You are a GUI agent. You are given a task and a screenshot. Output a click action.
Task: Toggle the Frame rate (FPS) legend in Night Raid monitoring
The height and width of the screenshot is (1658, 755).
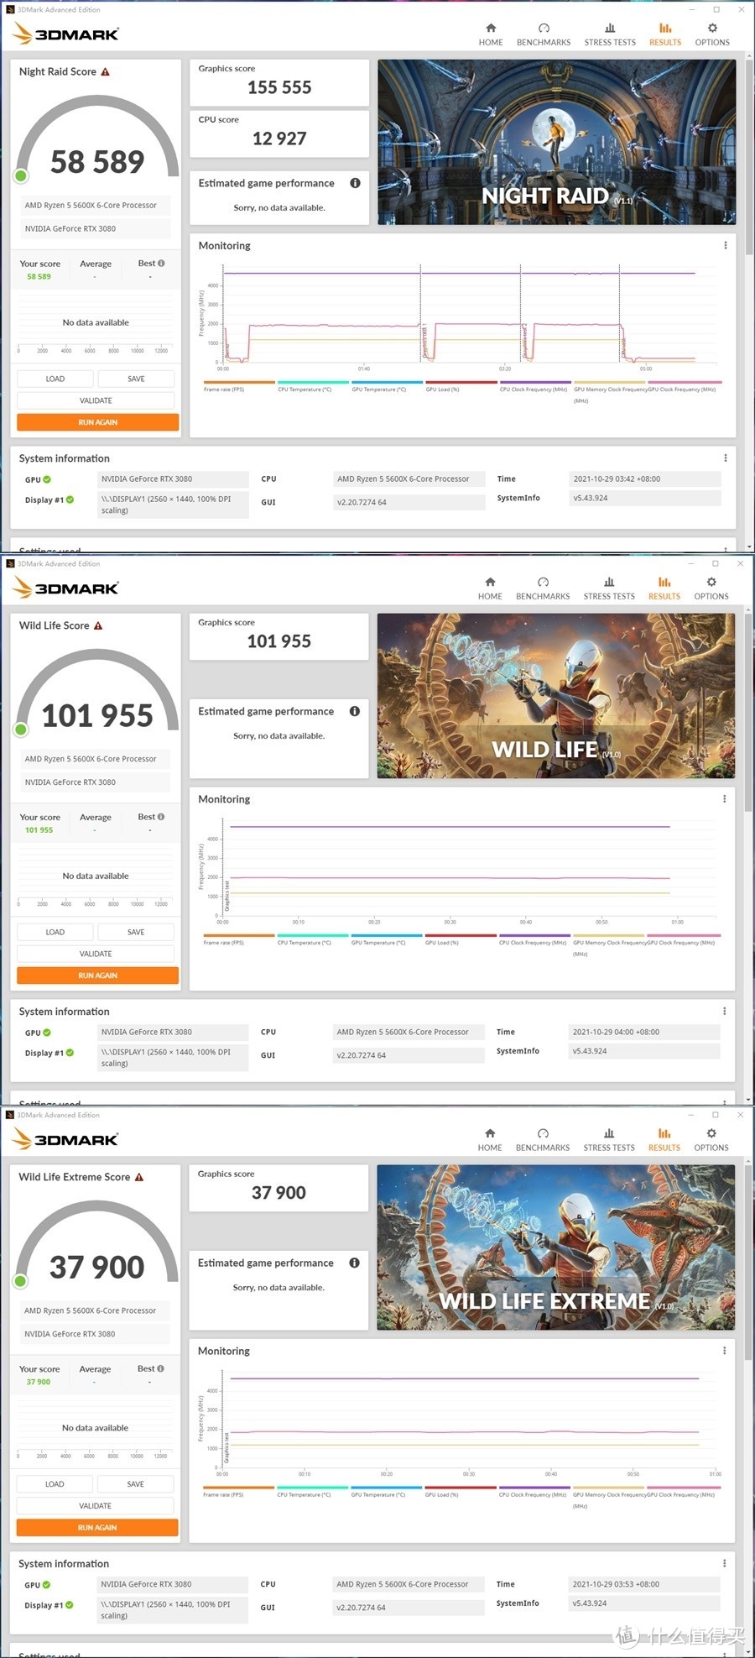click(x=239, y=383)
